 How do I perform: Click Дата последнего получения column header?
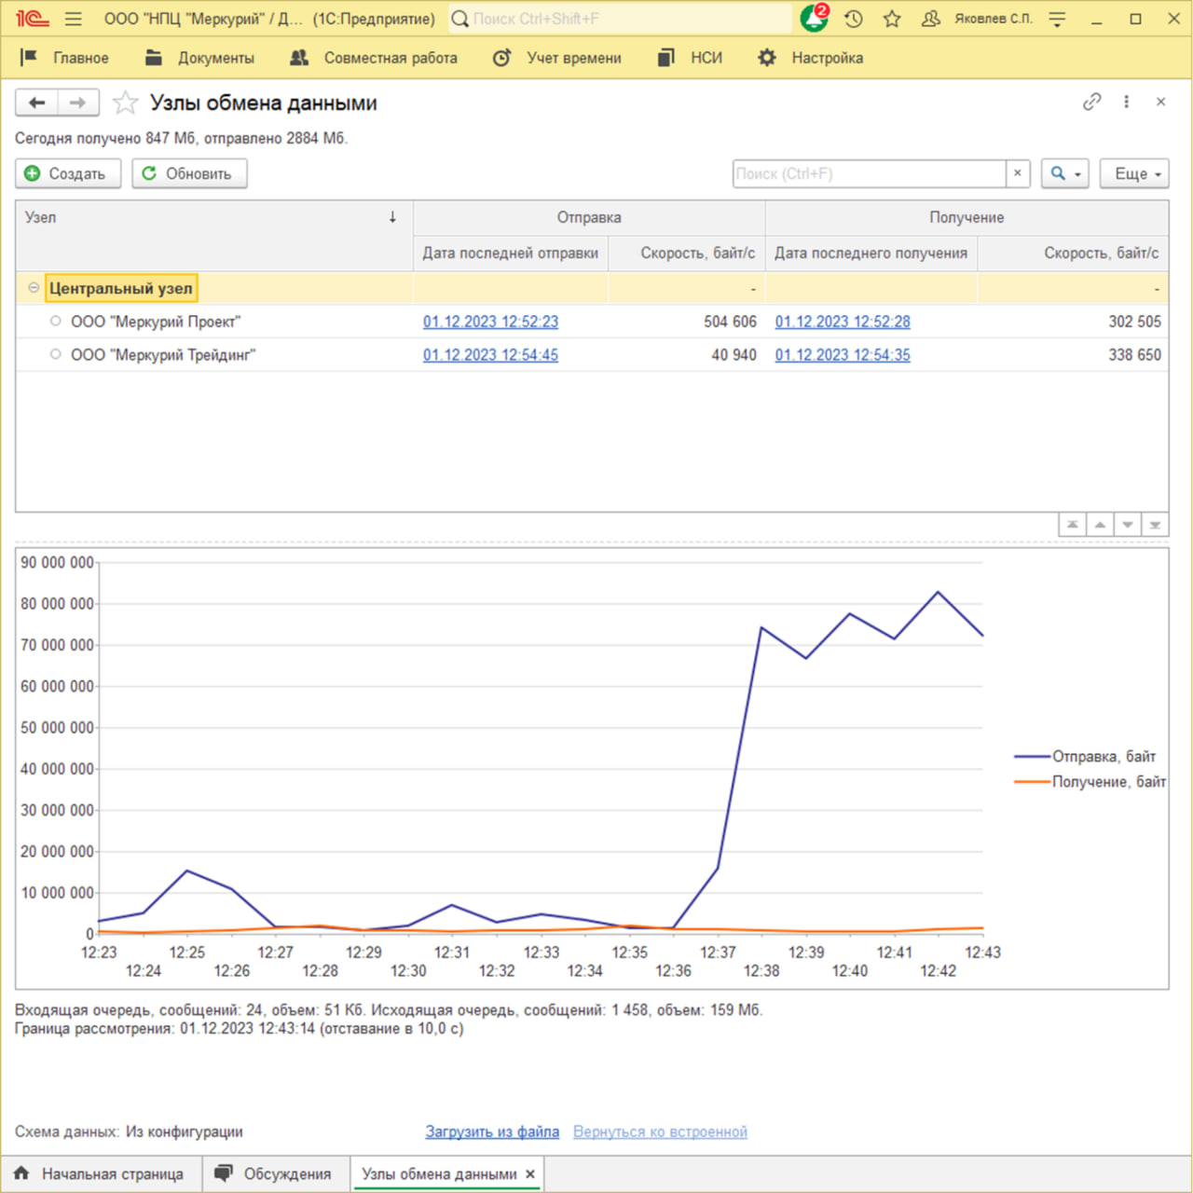coord(871,253)
